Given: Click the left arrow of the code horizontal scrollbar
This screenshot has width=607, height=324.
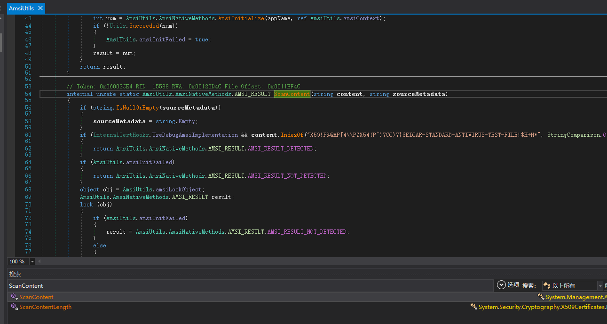Looking at the screenshot, I should [x=40, y=261].
